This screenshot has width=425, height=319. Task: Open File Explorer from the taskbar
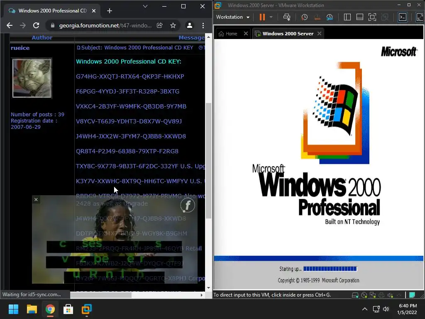32,309
